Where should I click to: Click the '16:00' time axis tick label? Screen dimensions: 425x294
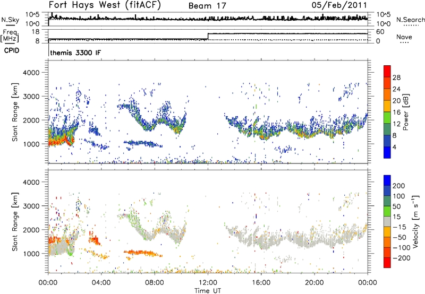[261, 283]
